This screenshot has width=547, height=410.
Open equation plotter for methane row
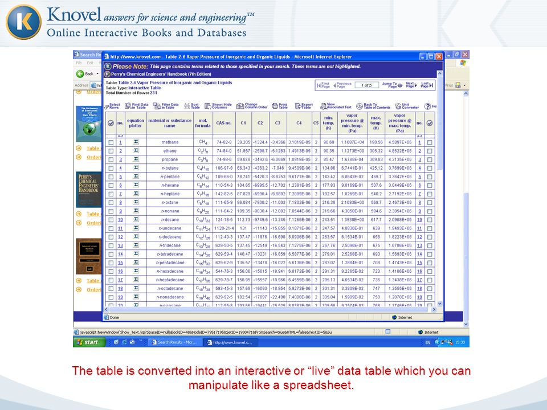click(x=136, y=142)
